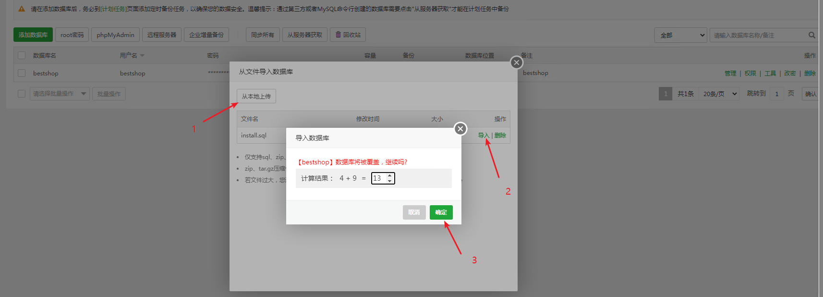Click 从本地上传 upload button
The height and width of the screenshot is (297, 823).
(x=256, y=96)
